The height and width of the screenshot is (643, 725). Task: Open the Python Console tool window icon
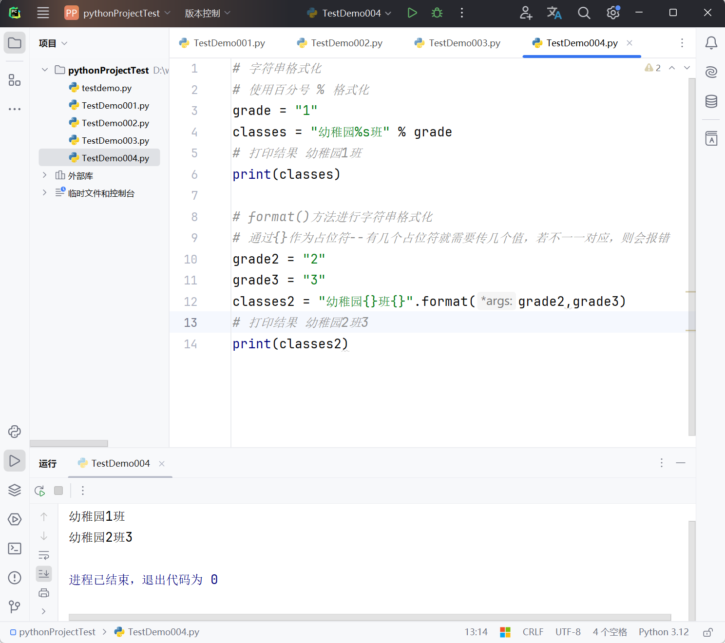[x=15, y=432]
